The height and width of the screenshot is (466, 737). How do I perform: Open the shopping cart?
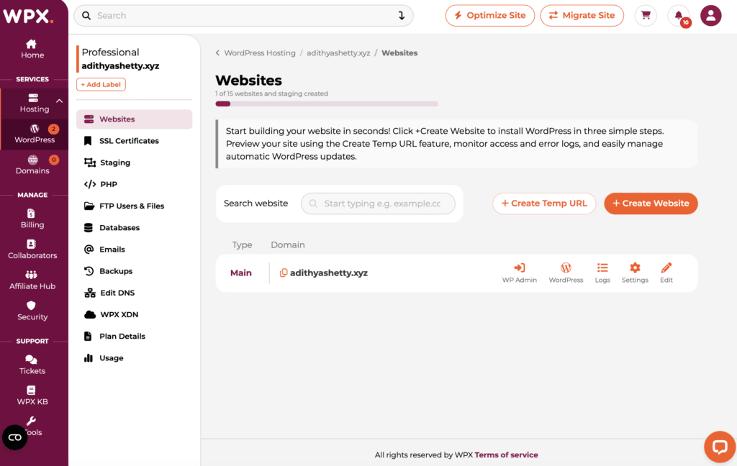(646, 16)
